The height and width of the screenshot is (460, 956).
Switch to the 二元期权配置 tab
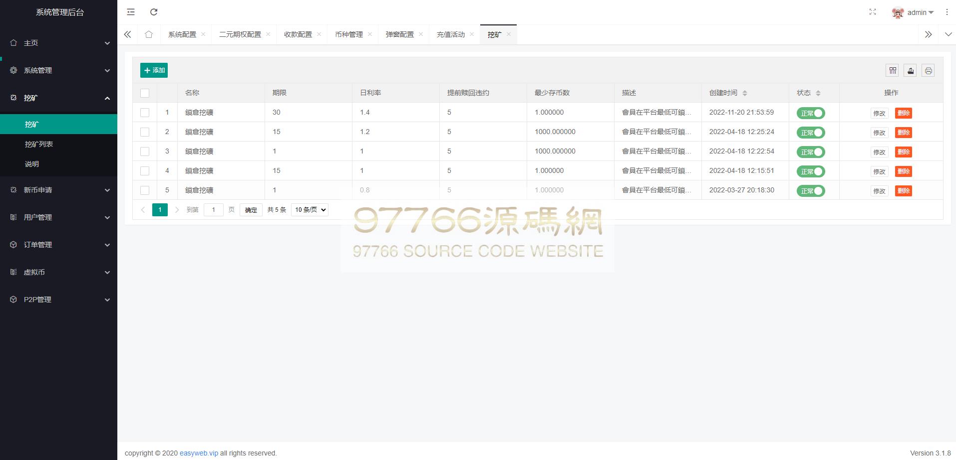[240, 34]
